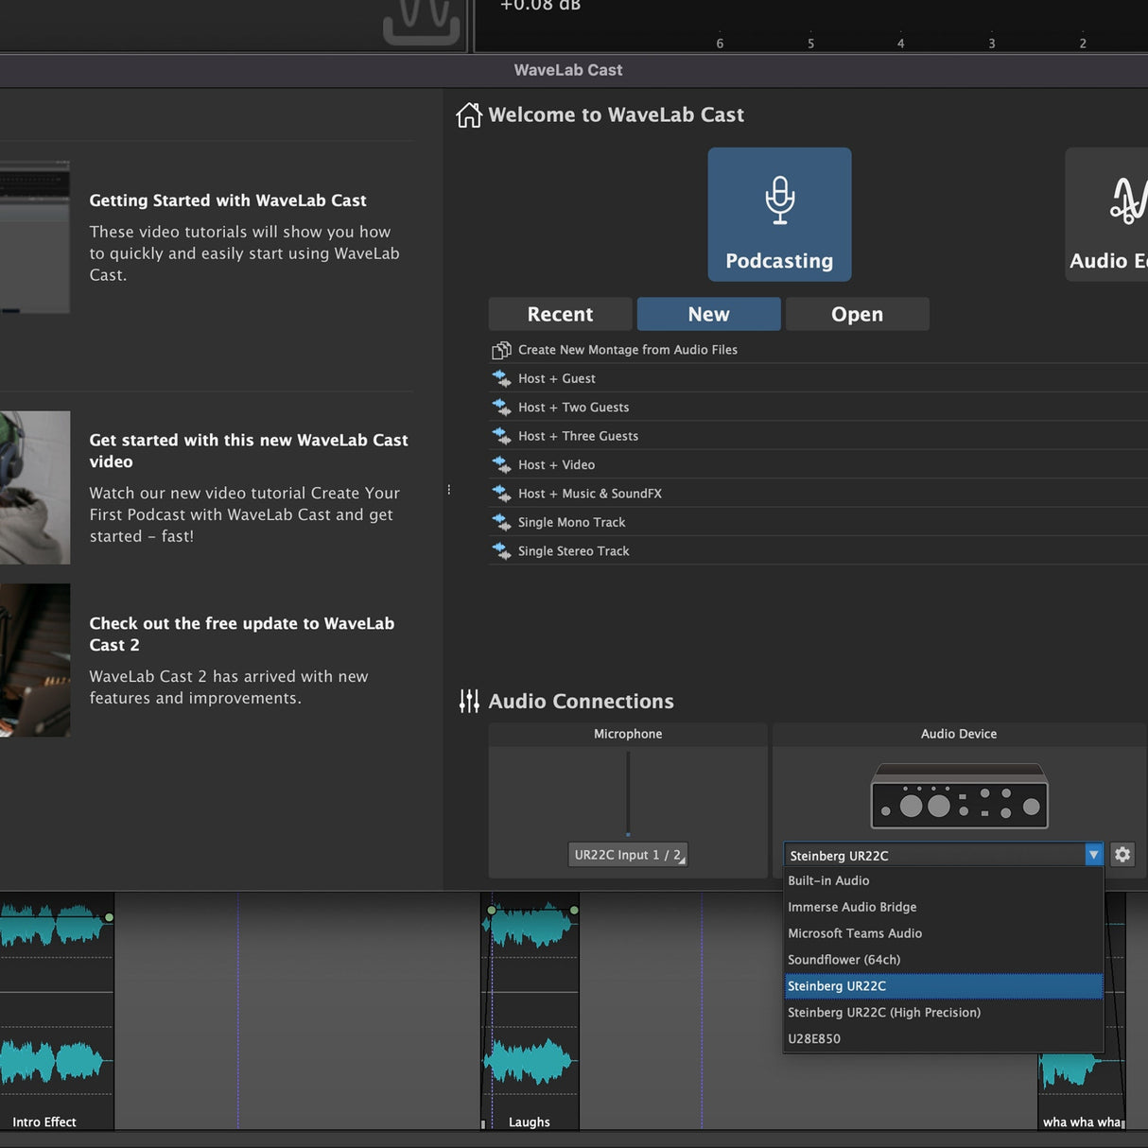1148x1148 pixels.
Task: Click the Host + Guest template icon
Action: click(x=501, y=378)
